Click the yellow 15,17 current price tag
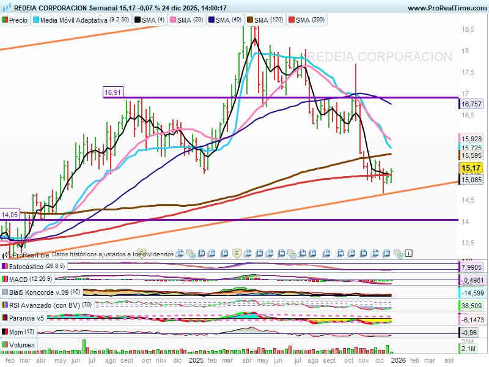The image size is (489, 367). 471,168
